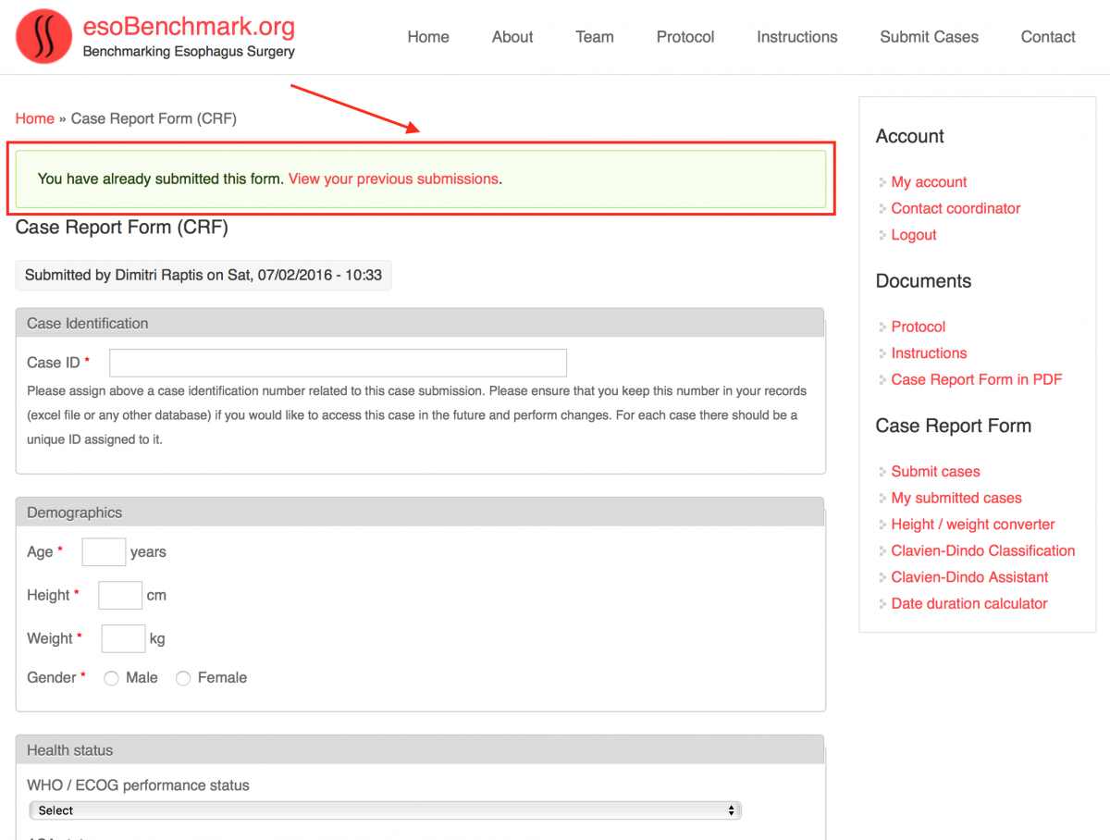Click the Age input box
This screenshot has width=1110, height=840.
pos(104,552)
